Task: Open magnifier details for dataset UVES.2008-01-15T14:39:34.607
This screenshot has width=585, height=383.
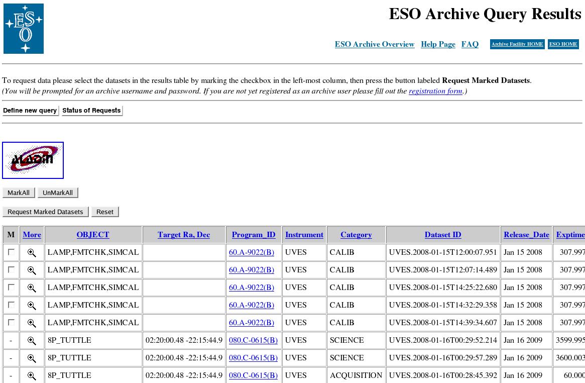Action: click(x=32, y=323)
